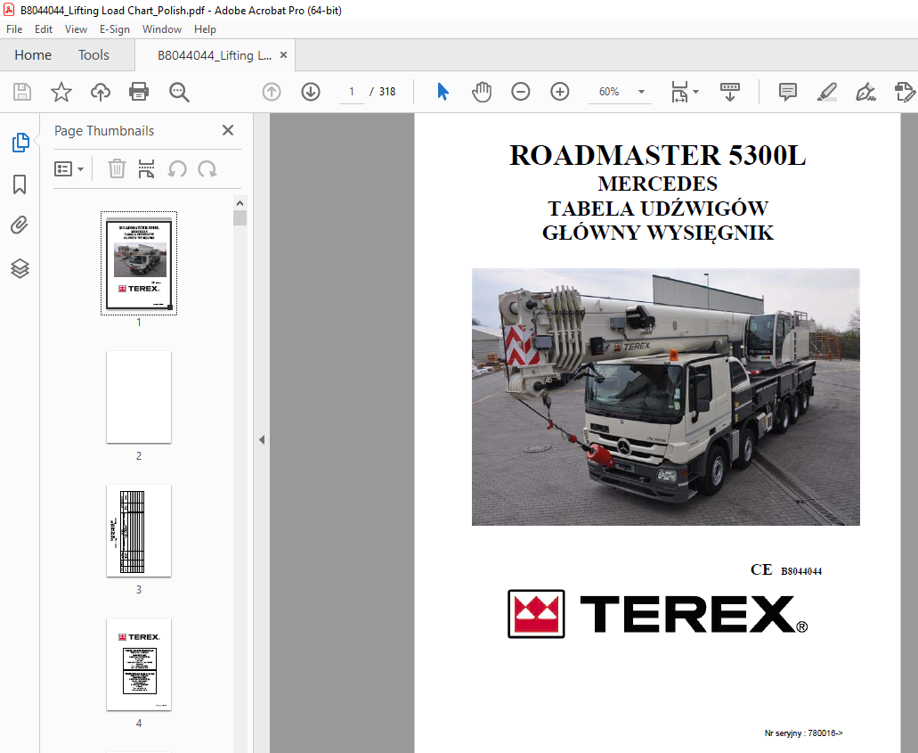
Task: Select page 1 thumbnail
Action: tap(139, 263)
